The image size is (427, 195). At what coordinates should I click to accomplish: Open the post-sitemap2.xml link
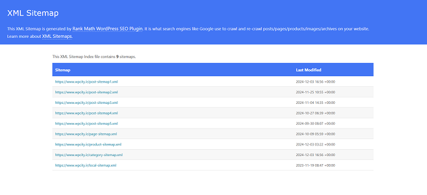click(86, 92)
